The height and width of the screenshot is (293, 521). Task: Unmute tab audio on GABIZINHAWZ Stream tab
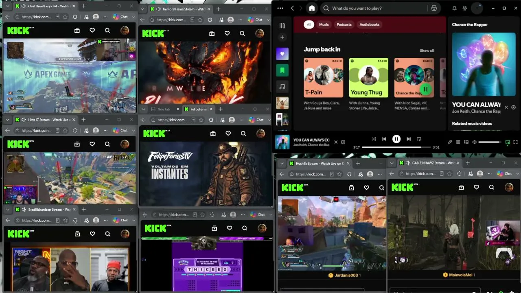click(408, 163)
